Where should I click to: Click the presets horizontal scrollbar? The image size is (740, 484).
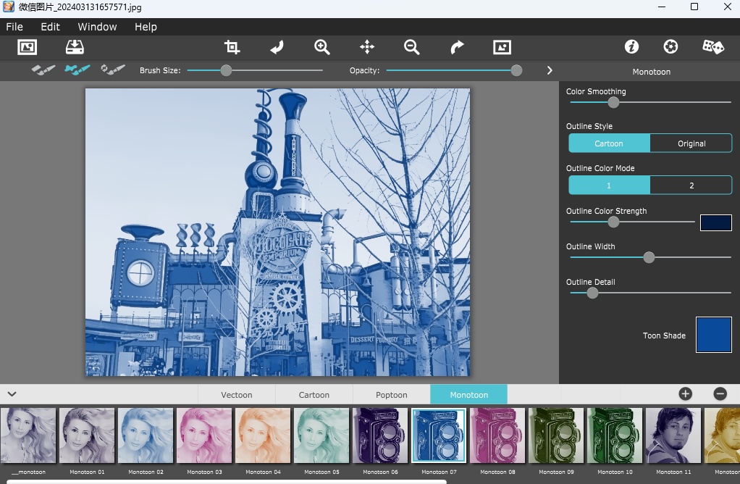tap(227, 482)
